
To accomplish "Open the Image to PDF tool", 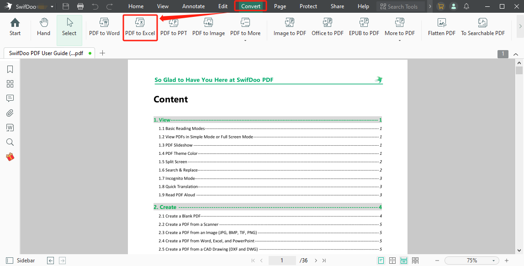I will point(289,27).
